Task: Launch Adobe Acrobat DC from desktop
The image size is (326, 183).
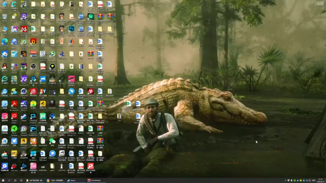Action: pyautogui.click(x=14, y=105)
